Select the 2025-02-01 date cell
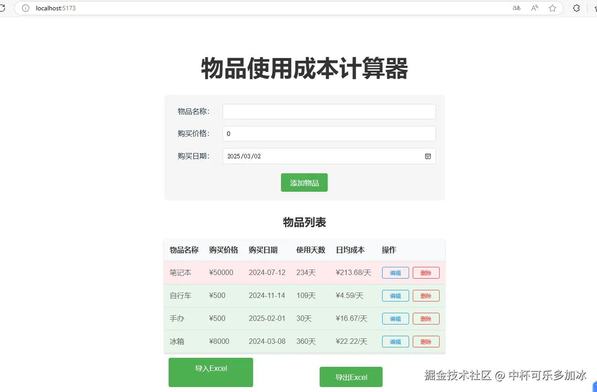597x392 pixels. click(x=267, y=319)
